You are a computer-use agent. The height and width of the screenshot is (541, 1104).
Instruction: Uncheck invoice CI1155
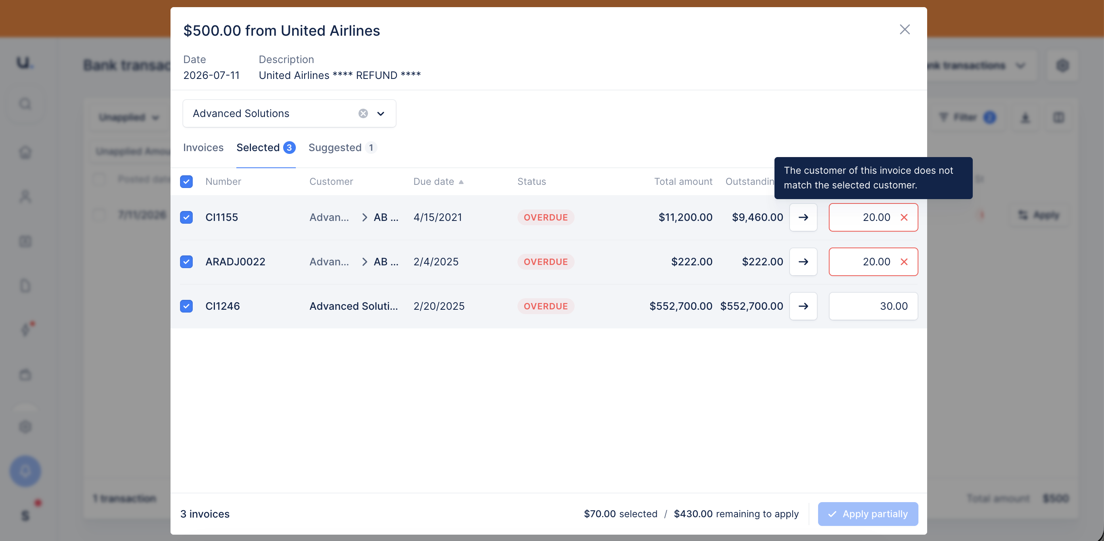[186, 217]
